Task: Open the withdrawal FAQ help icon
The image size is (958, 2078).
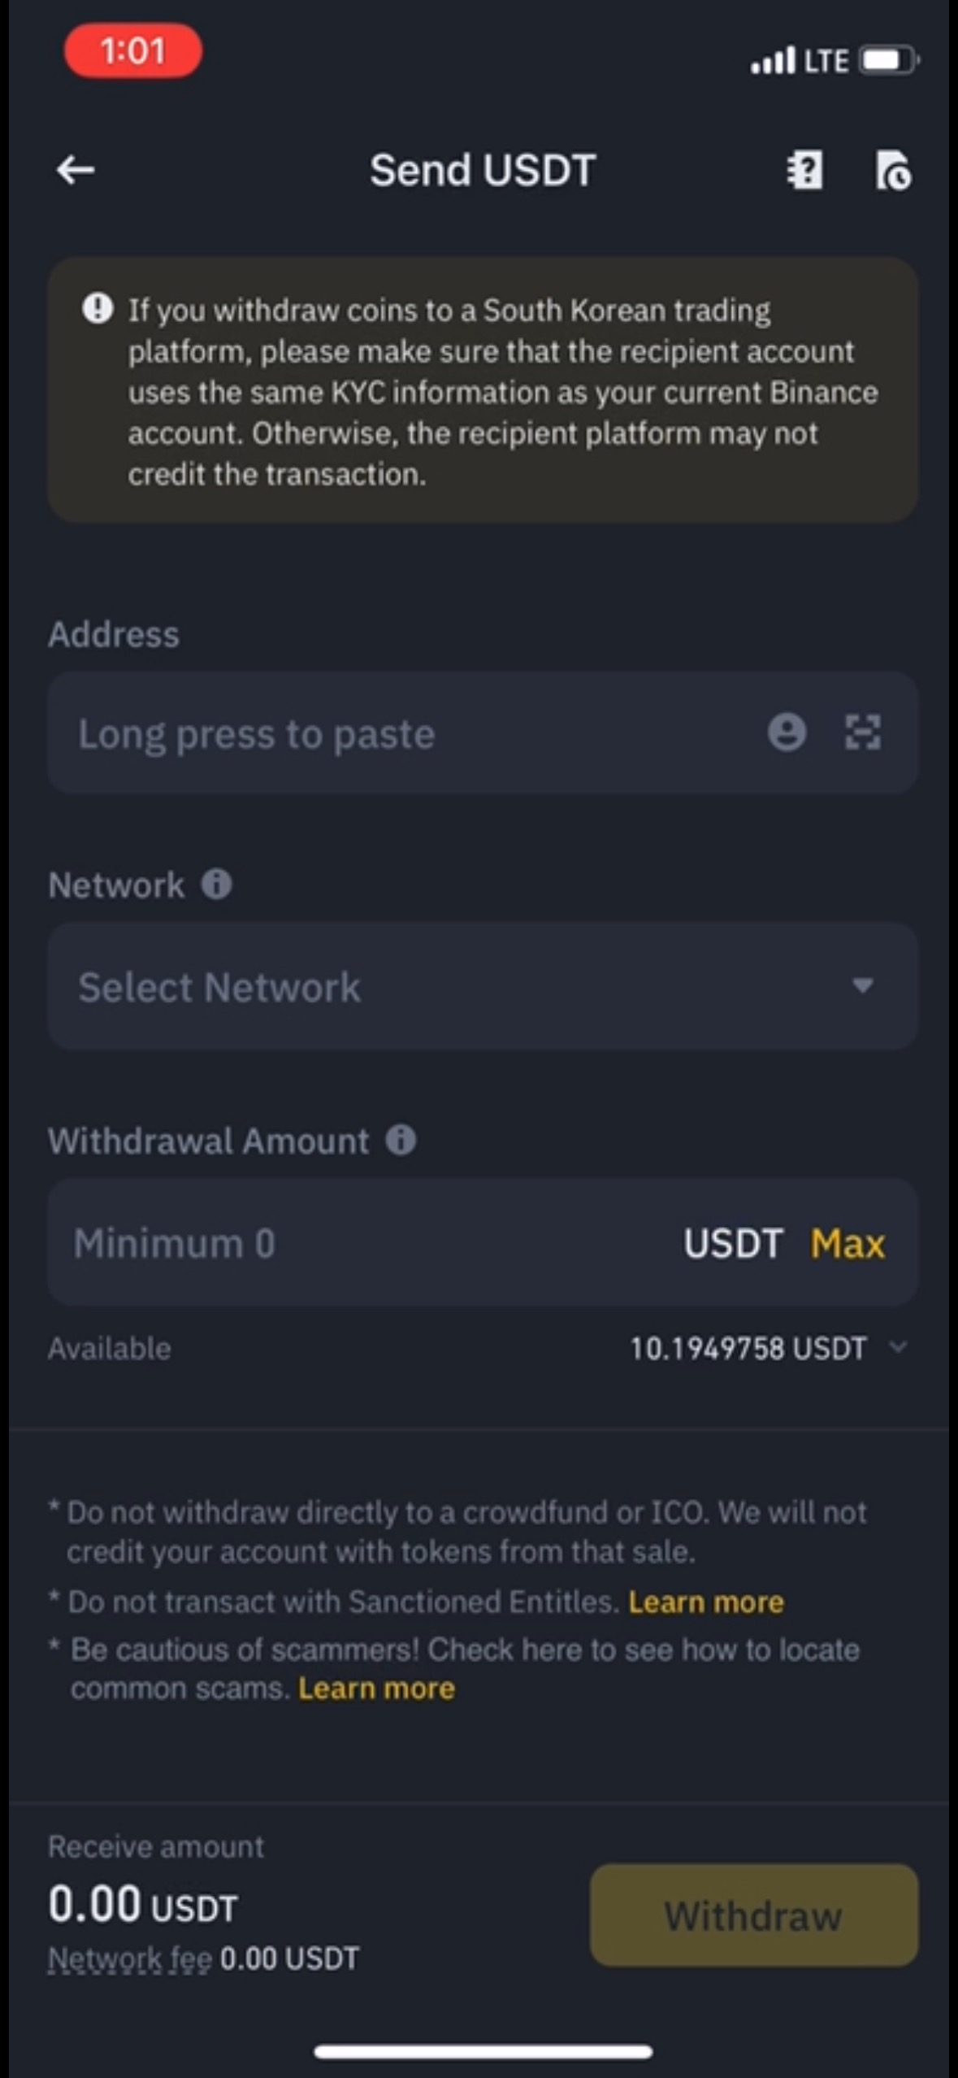Action: (x=804, y=171)
